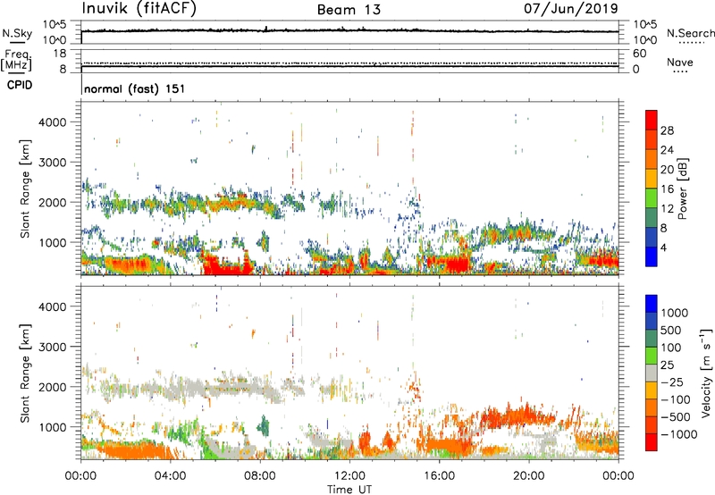Select the 'normal (fast) 151' text

click(x=135, y=88)
